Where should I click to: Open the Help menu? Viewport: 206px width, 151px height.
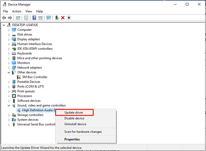pyautogui.click(x=40, y=11)
